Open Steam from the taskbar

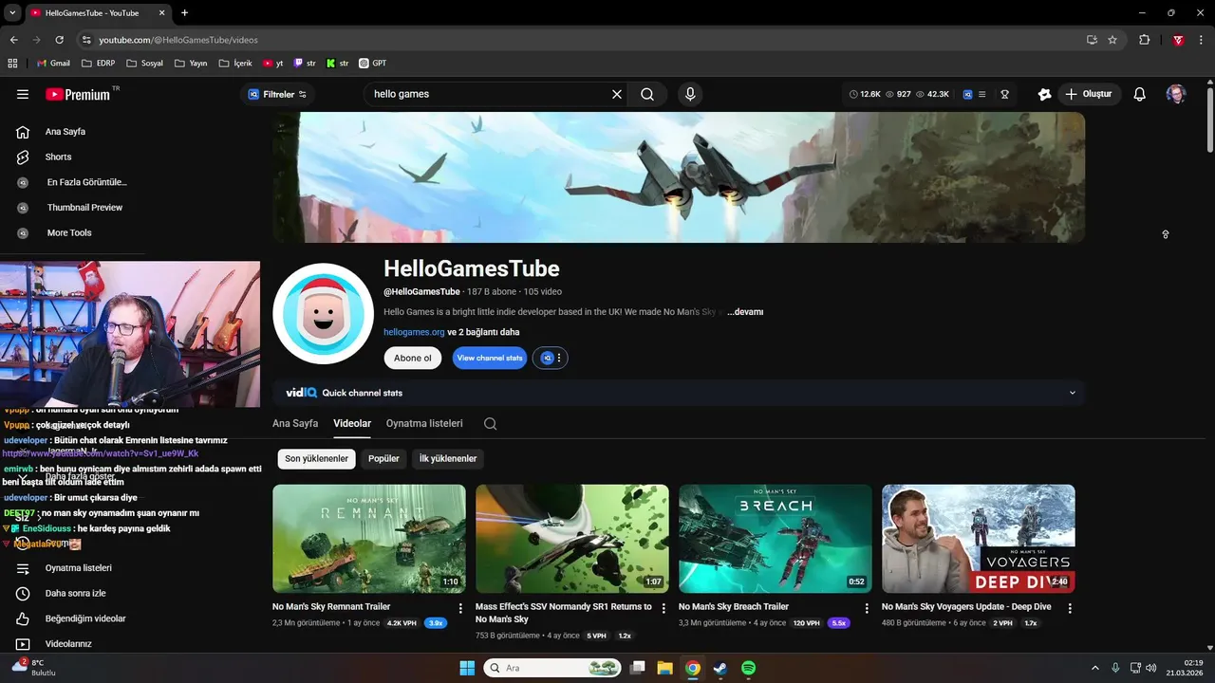[x=720, y=668]
